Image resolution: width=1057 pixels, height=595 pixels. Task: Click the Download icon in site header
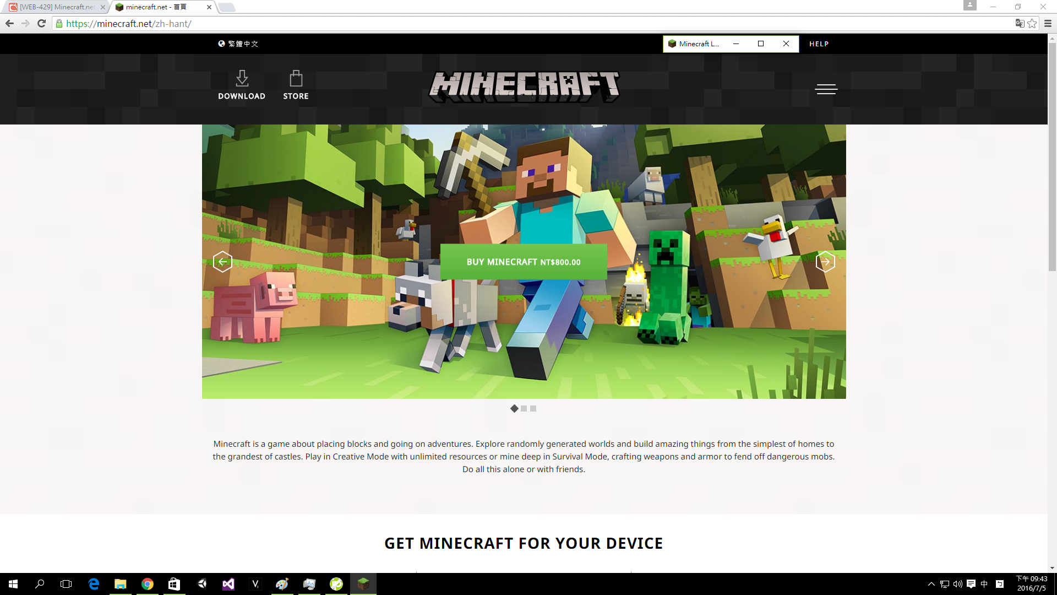[242, 79]
